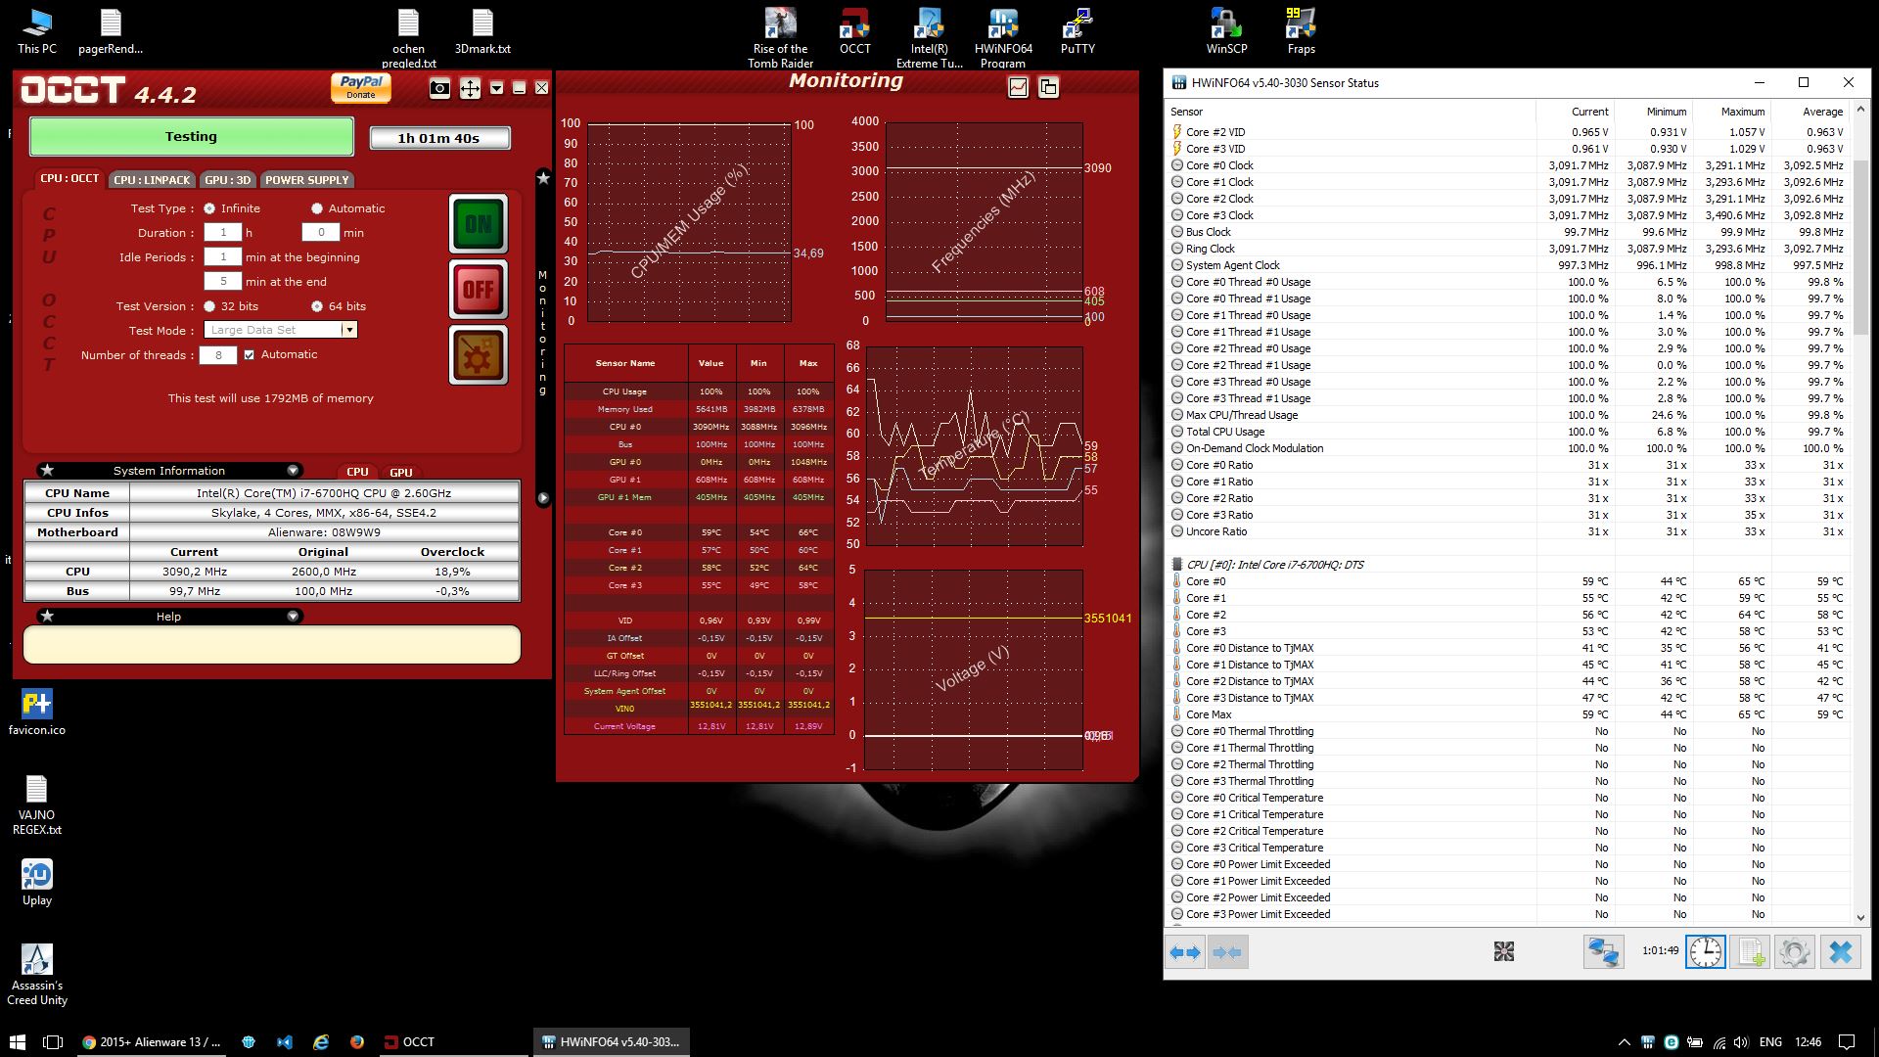The width and height of the screenshot is (1879, 1057).
Task: Start the test with the green ON button
Action: coord(479,225)
